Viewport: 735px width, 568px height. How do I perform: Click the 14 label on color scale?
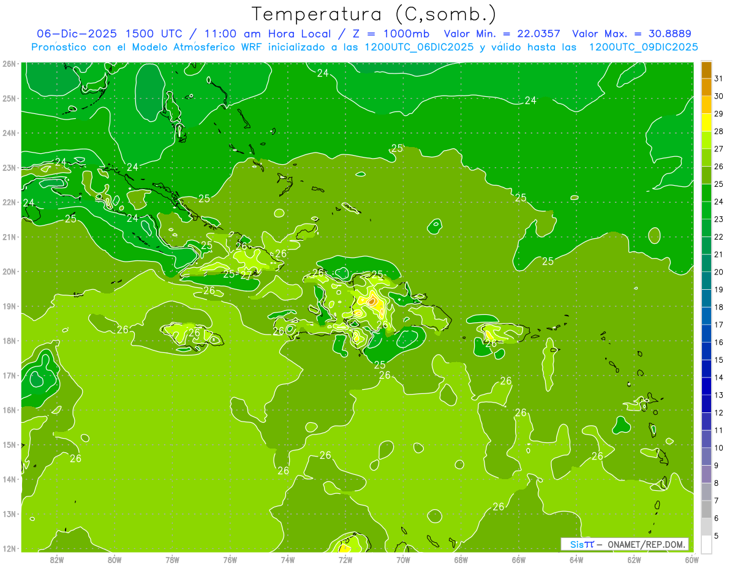pos(719,377)
